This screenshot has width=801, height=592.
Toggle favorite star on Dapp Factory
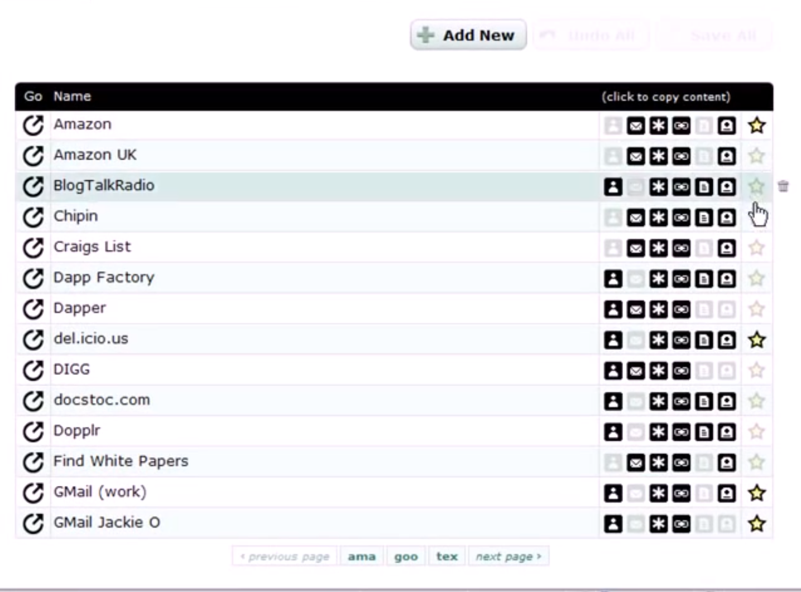click(x=756, y=278)
